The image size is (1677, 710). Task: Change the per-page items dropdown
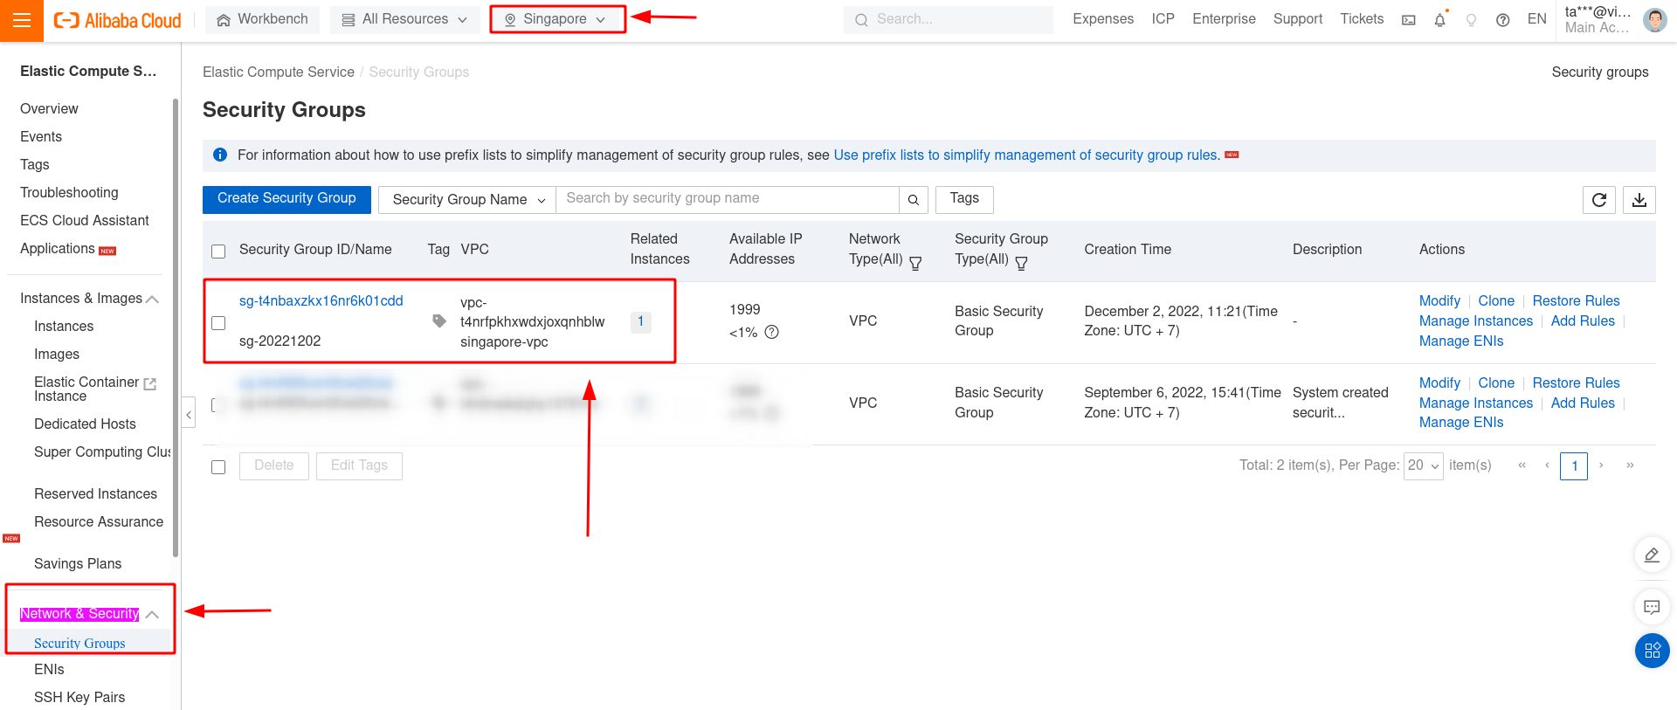pyautogui.click(x=1423, y=465)
